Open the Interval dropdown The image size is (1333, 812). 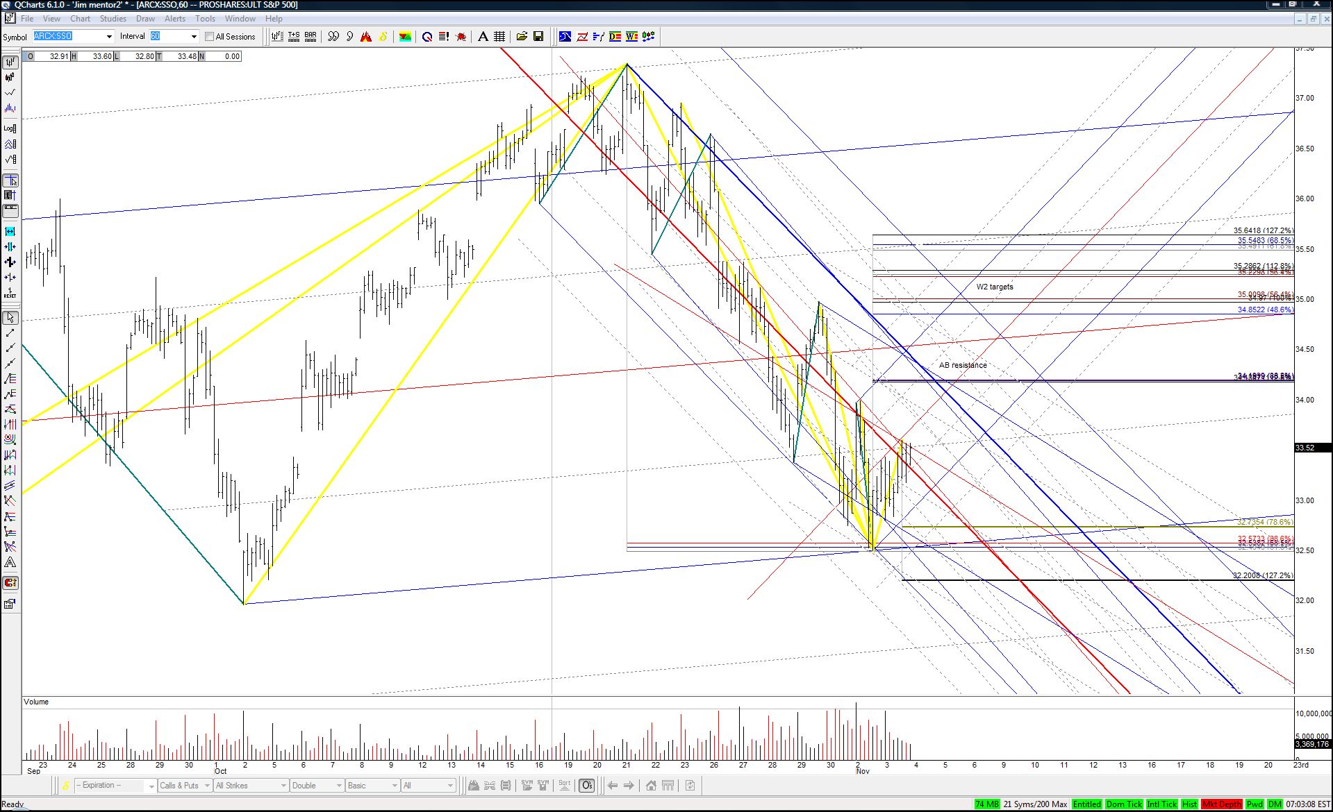(x=174, y=36)
